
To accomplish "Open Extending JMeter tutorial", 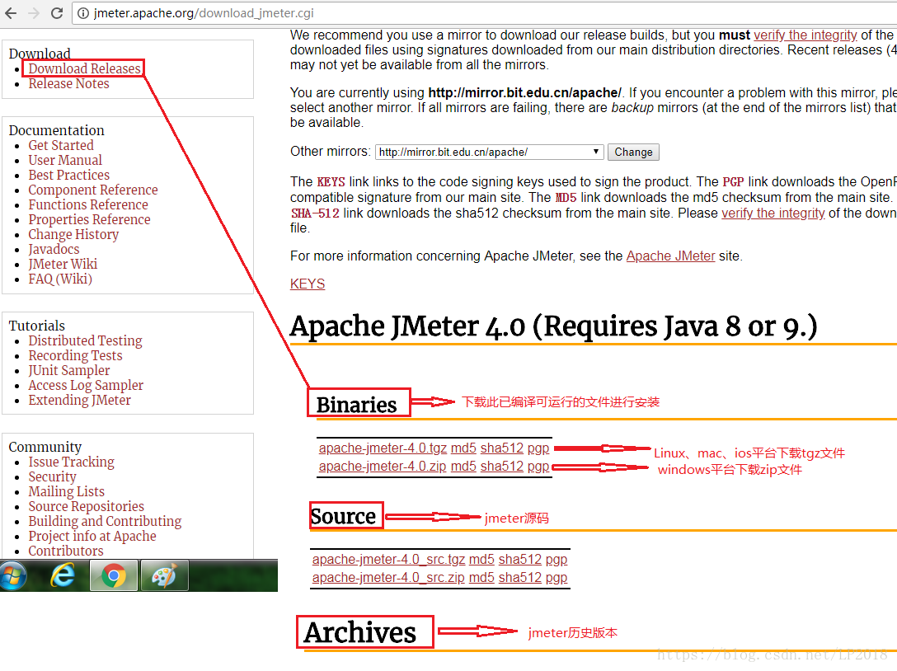I will (x=79, y=401).
